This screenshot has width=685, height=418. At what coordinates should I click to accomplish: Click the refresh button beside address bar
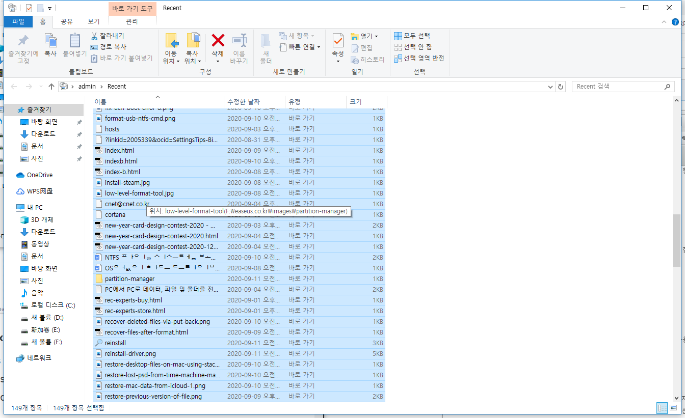click(561, 87)
